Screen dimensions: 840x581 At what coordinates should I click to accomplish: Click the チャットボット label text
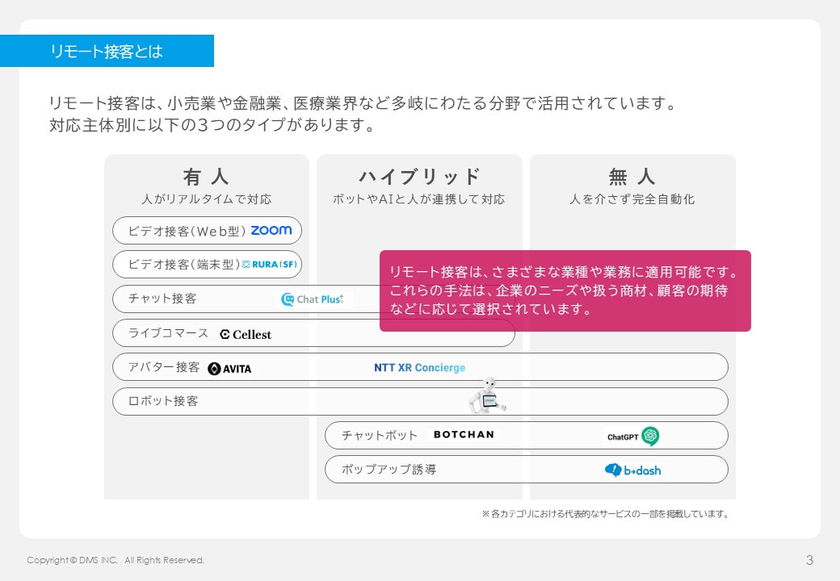click(380, 436)
